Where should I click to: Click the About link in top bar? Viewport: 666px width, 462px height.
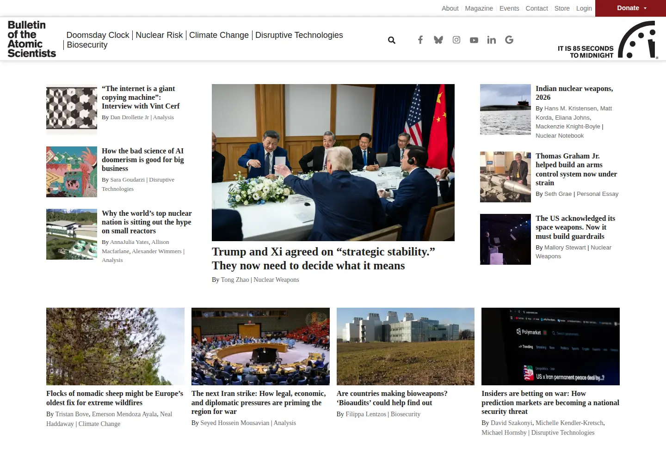click(450, 8)
